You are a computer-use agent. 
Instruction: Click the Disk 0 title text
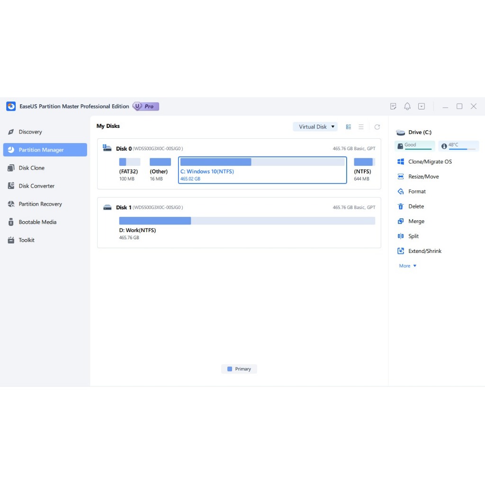coord(124,148)
